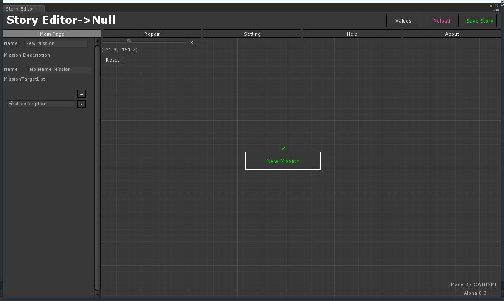This screenshot has width=504, height=301.
Task: Click the green Save Story button
Action: point(479,21)
